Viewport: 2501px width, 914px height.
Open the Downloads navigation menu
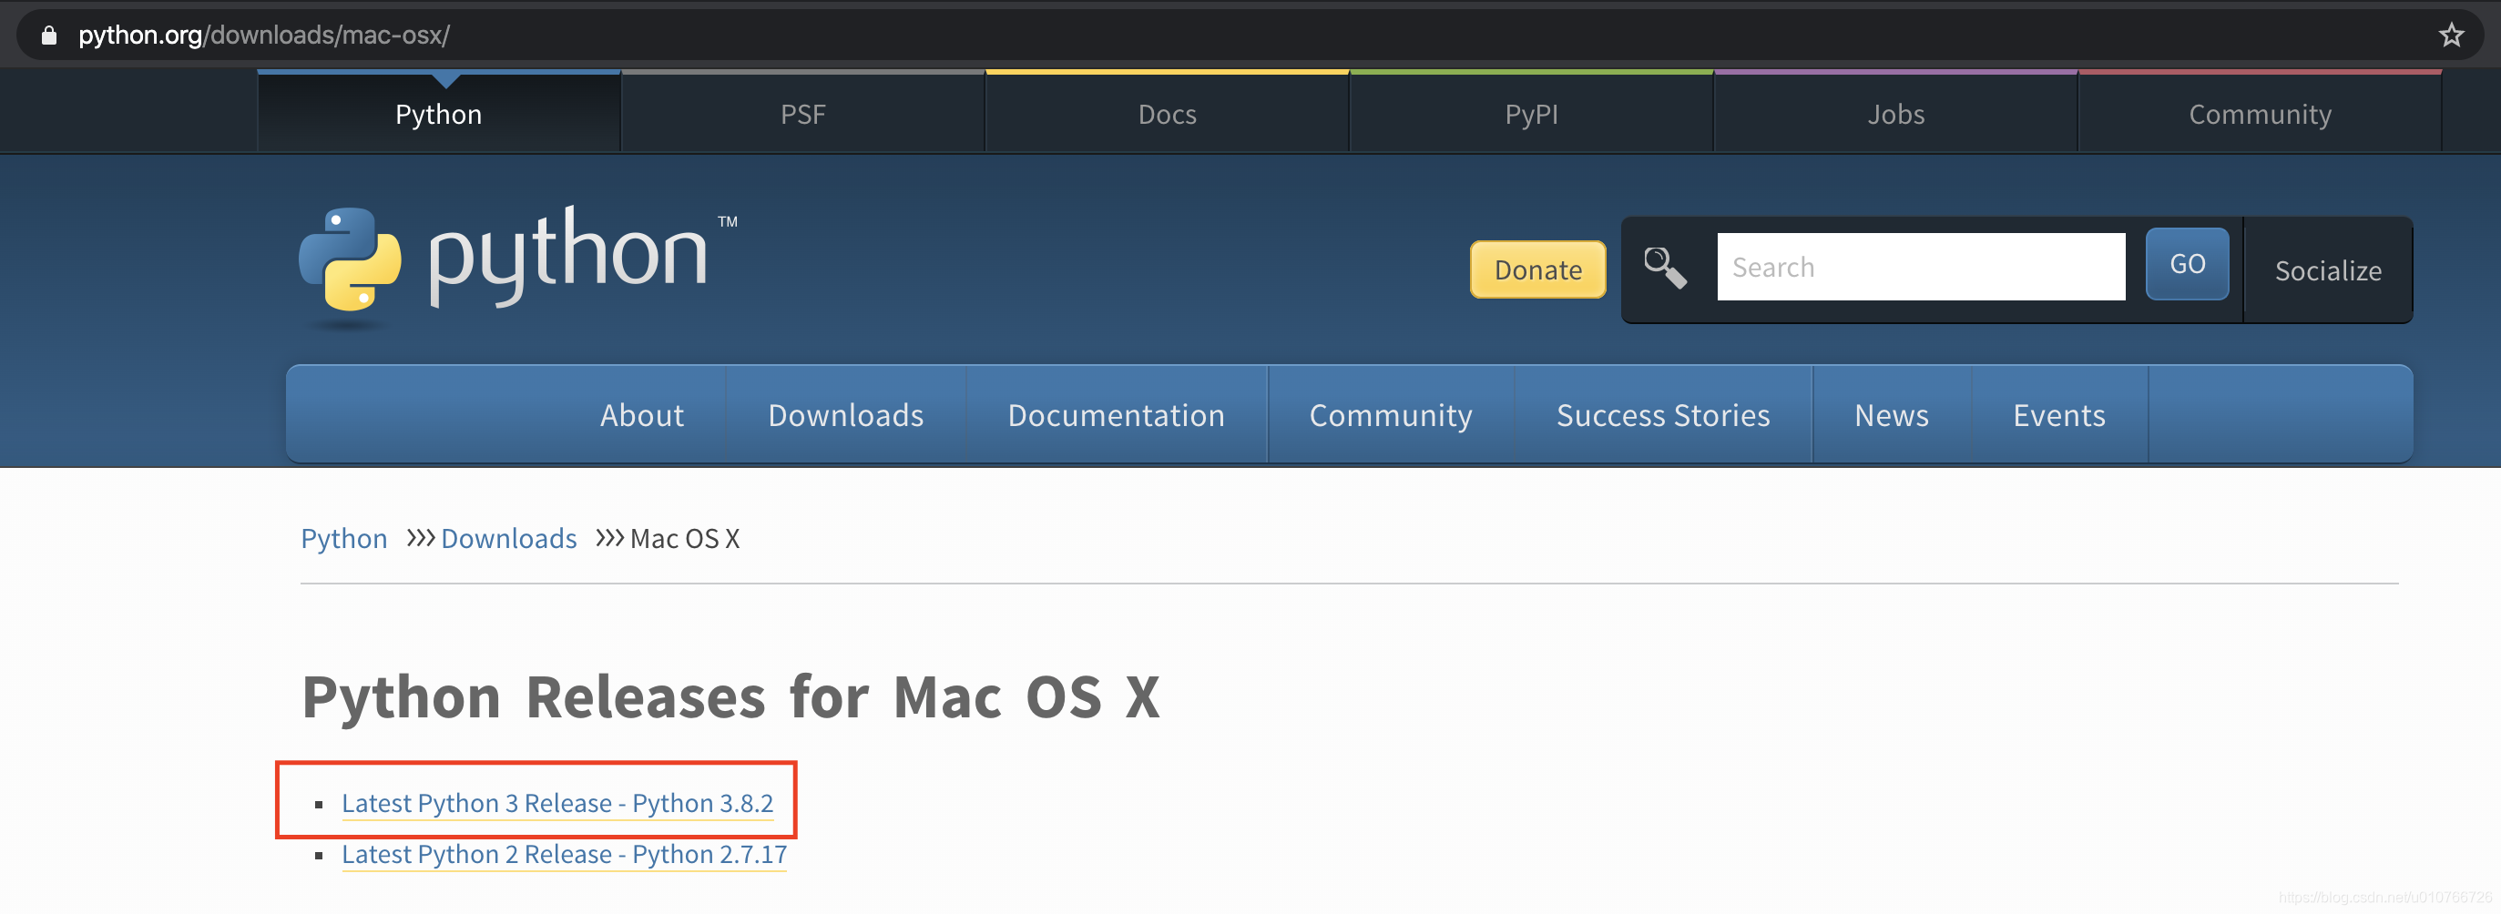point(845,415)
